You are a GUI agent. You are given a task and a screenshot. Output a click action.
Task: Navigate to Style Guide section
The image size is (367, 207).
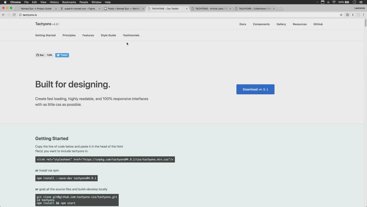[x=108, y=35]
